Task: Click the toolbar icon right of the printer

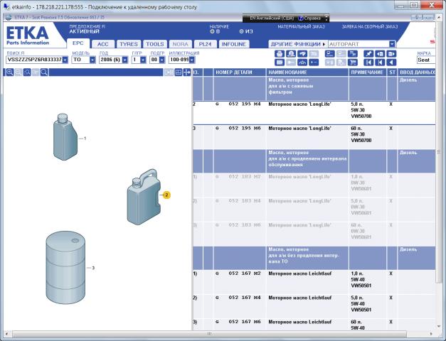Action: point(291,54)
